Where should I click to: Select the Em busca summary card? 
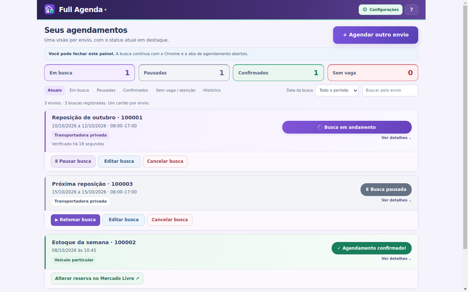pyautogui.click(x=90, y=73)
